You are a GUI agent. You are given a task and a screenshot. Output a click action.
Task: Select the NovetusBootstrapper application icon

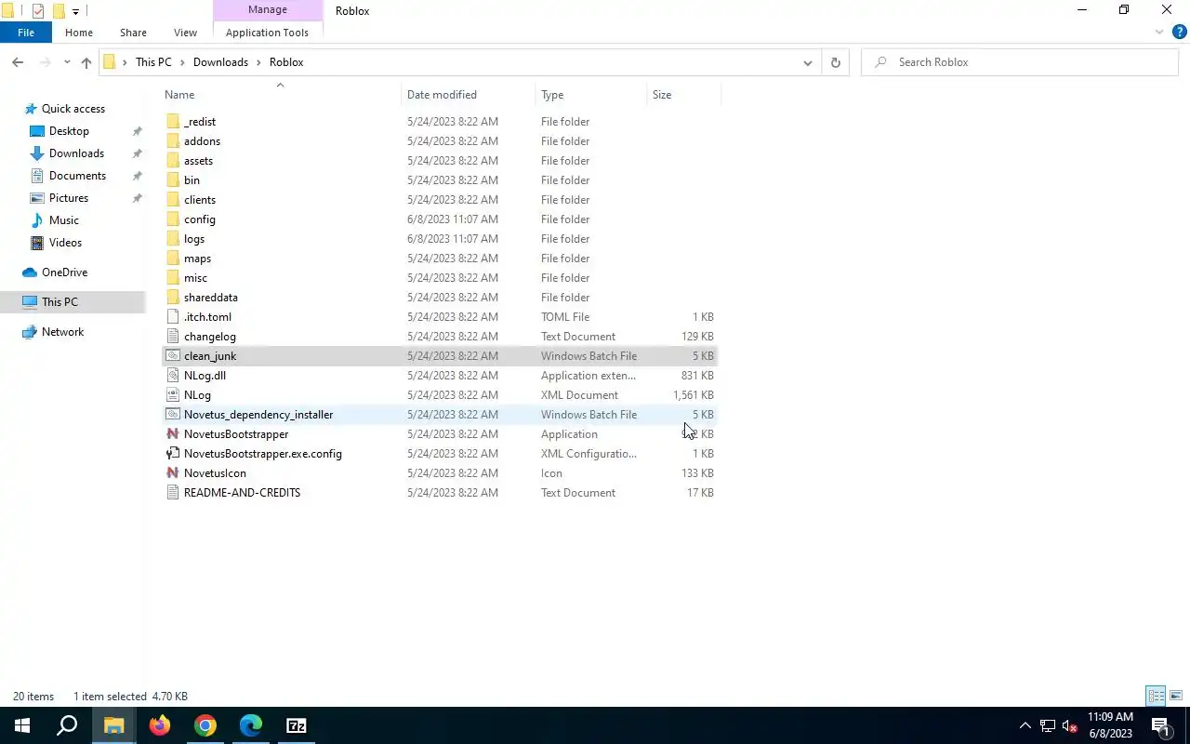173,434
